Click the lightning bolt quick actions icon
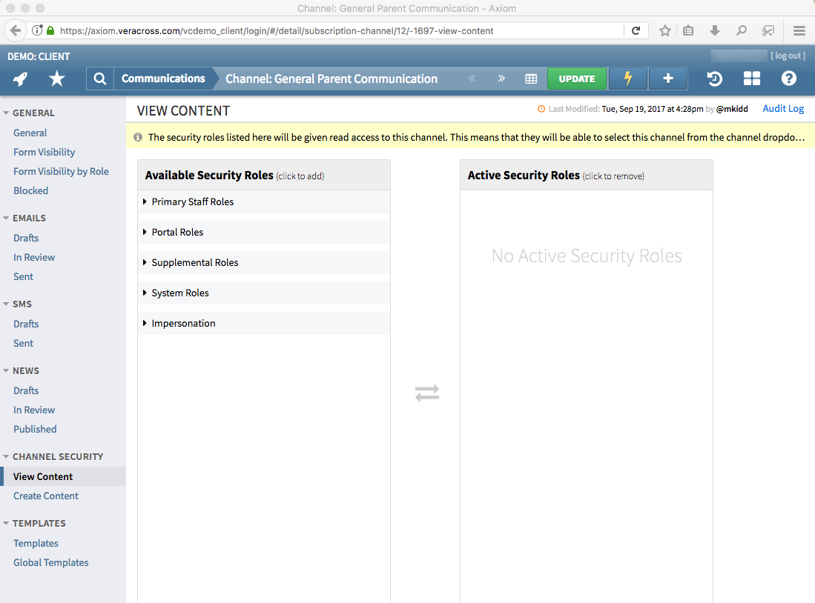Image resolution: width=815 pixels, height=603 pixels. (627, 78)
